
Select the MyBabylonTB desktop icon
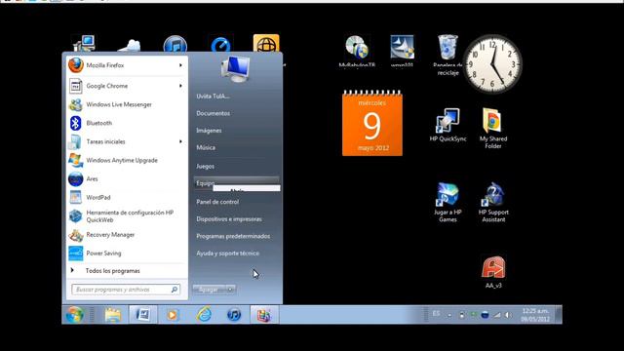click(357, 51)
